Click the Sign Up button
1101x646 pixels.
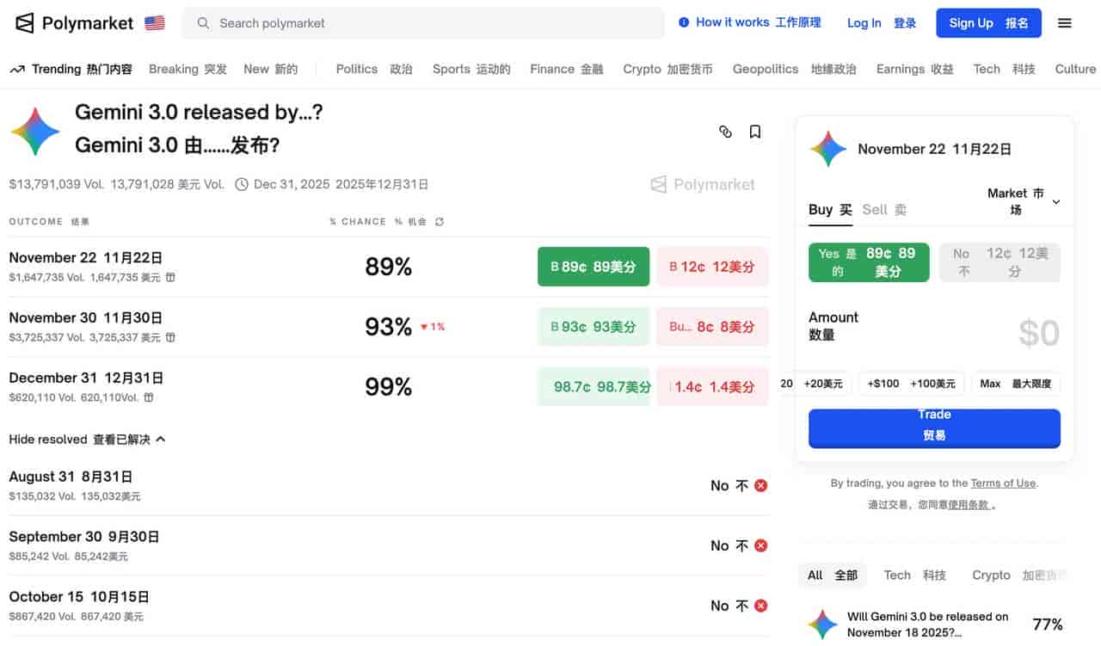coord(989,23)
